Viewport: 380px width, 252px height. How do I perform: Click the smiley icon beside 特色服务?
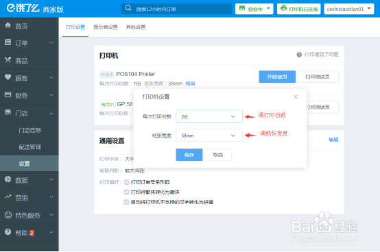pos(8,215)
